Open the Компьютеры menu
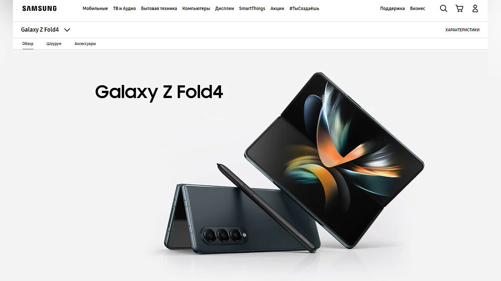 [x=196, y=8]
